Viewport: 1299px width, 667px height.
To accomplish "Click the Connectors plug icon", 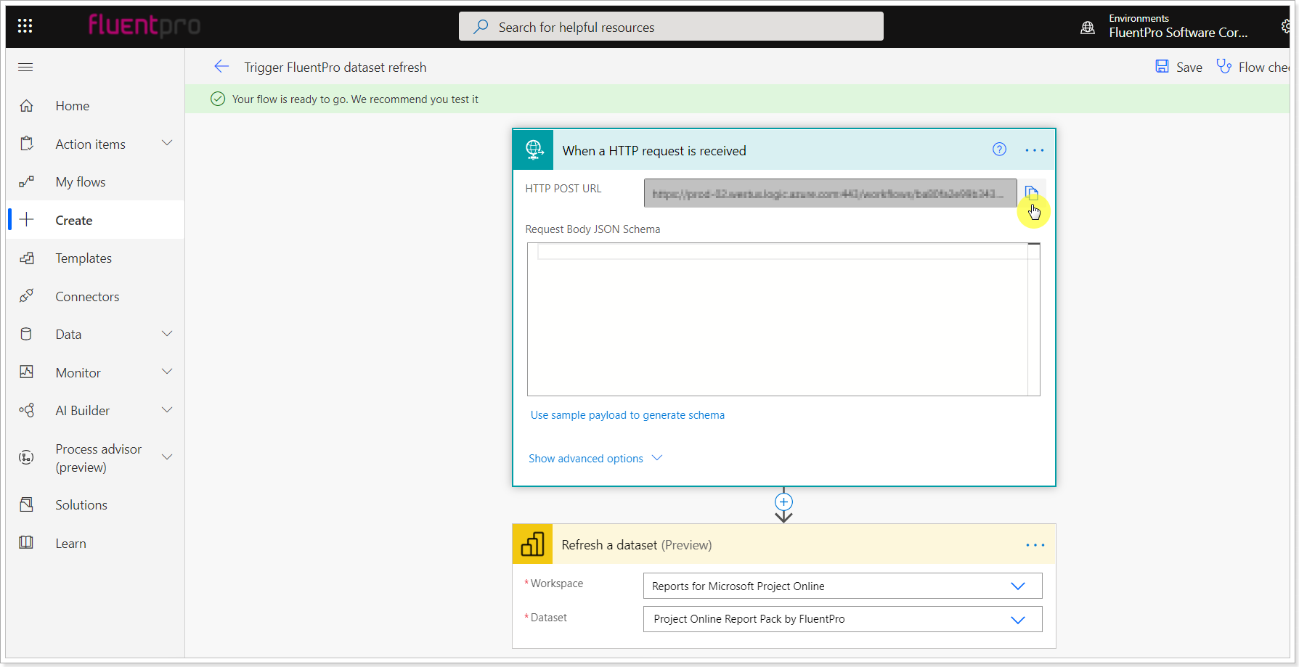I will (26, 296).
